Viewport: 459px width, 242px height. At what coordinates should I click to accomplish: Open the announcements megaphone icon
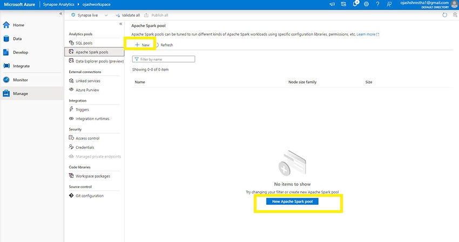point(332,4)
